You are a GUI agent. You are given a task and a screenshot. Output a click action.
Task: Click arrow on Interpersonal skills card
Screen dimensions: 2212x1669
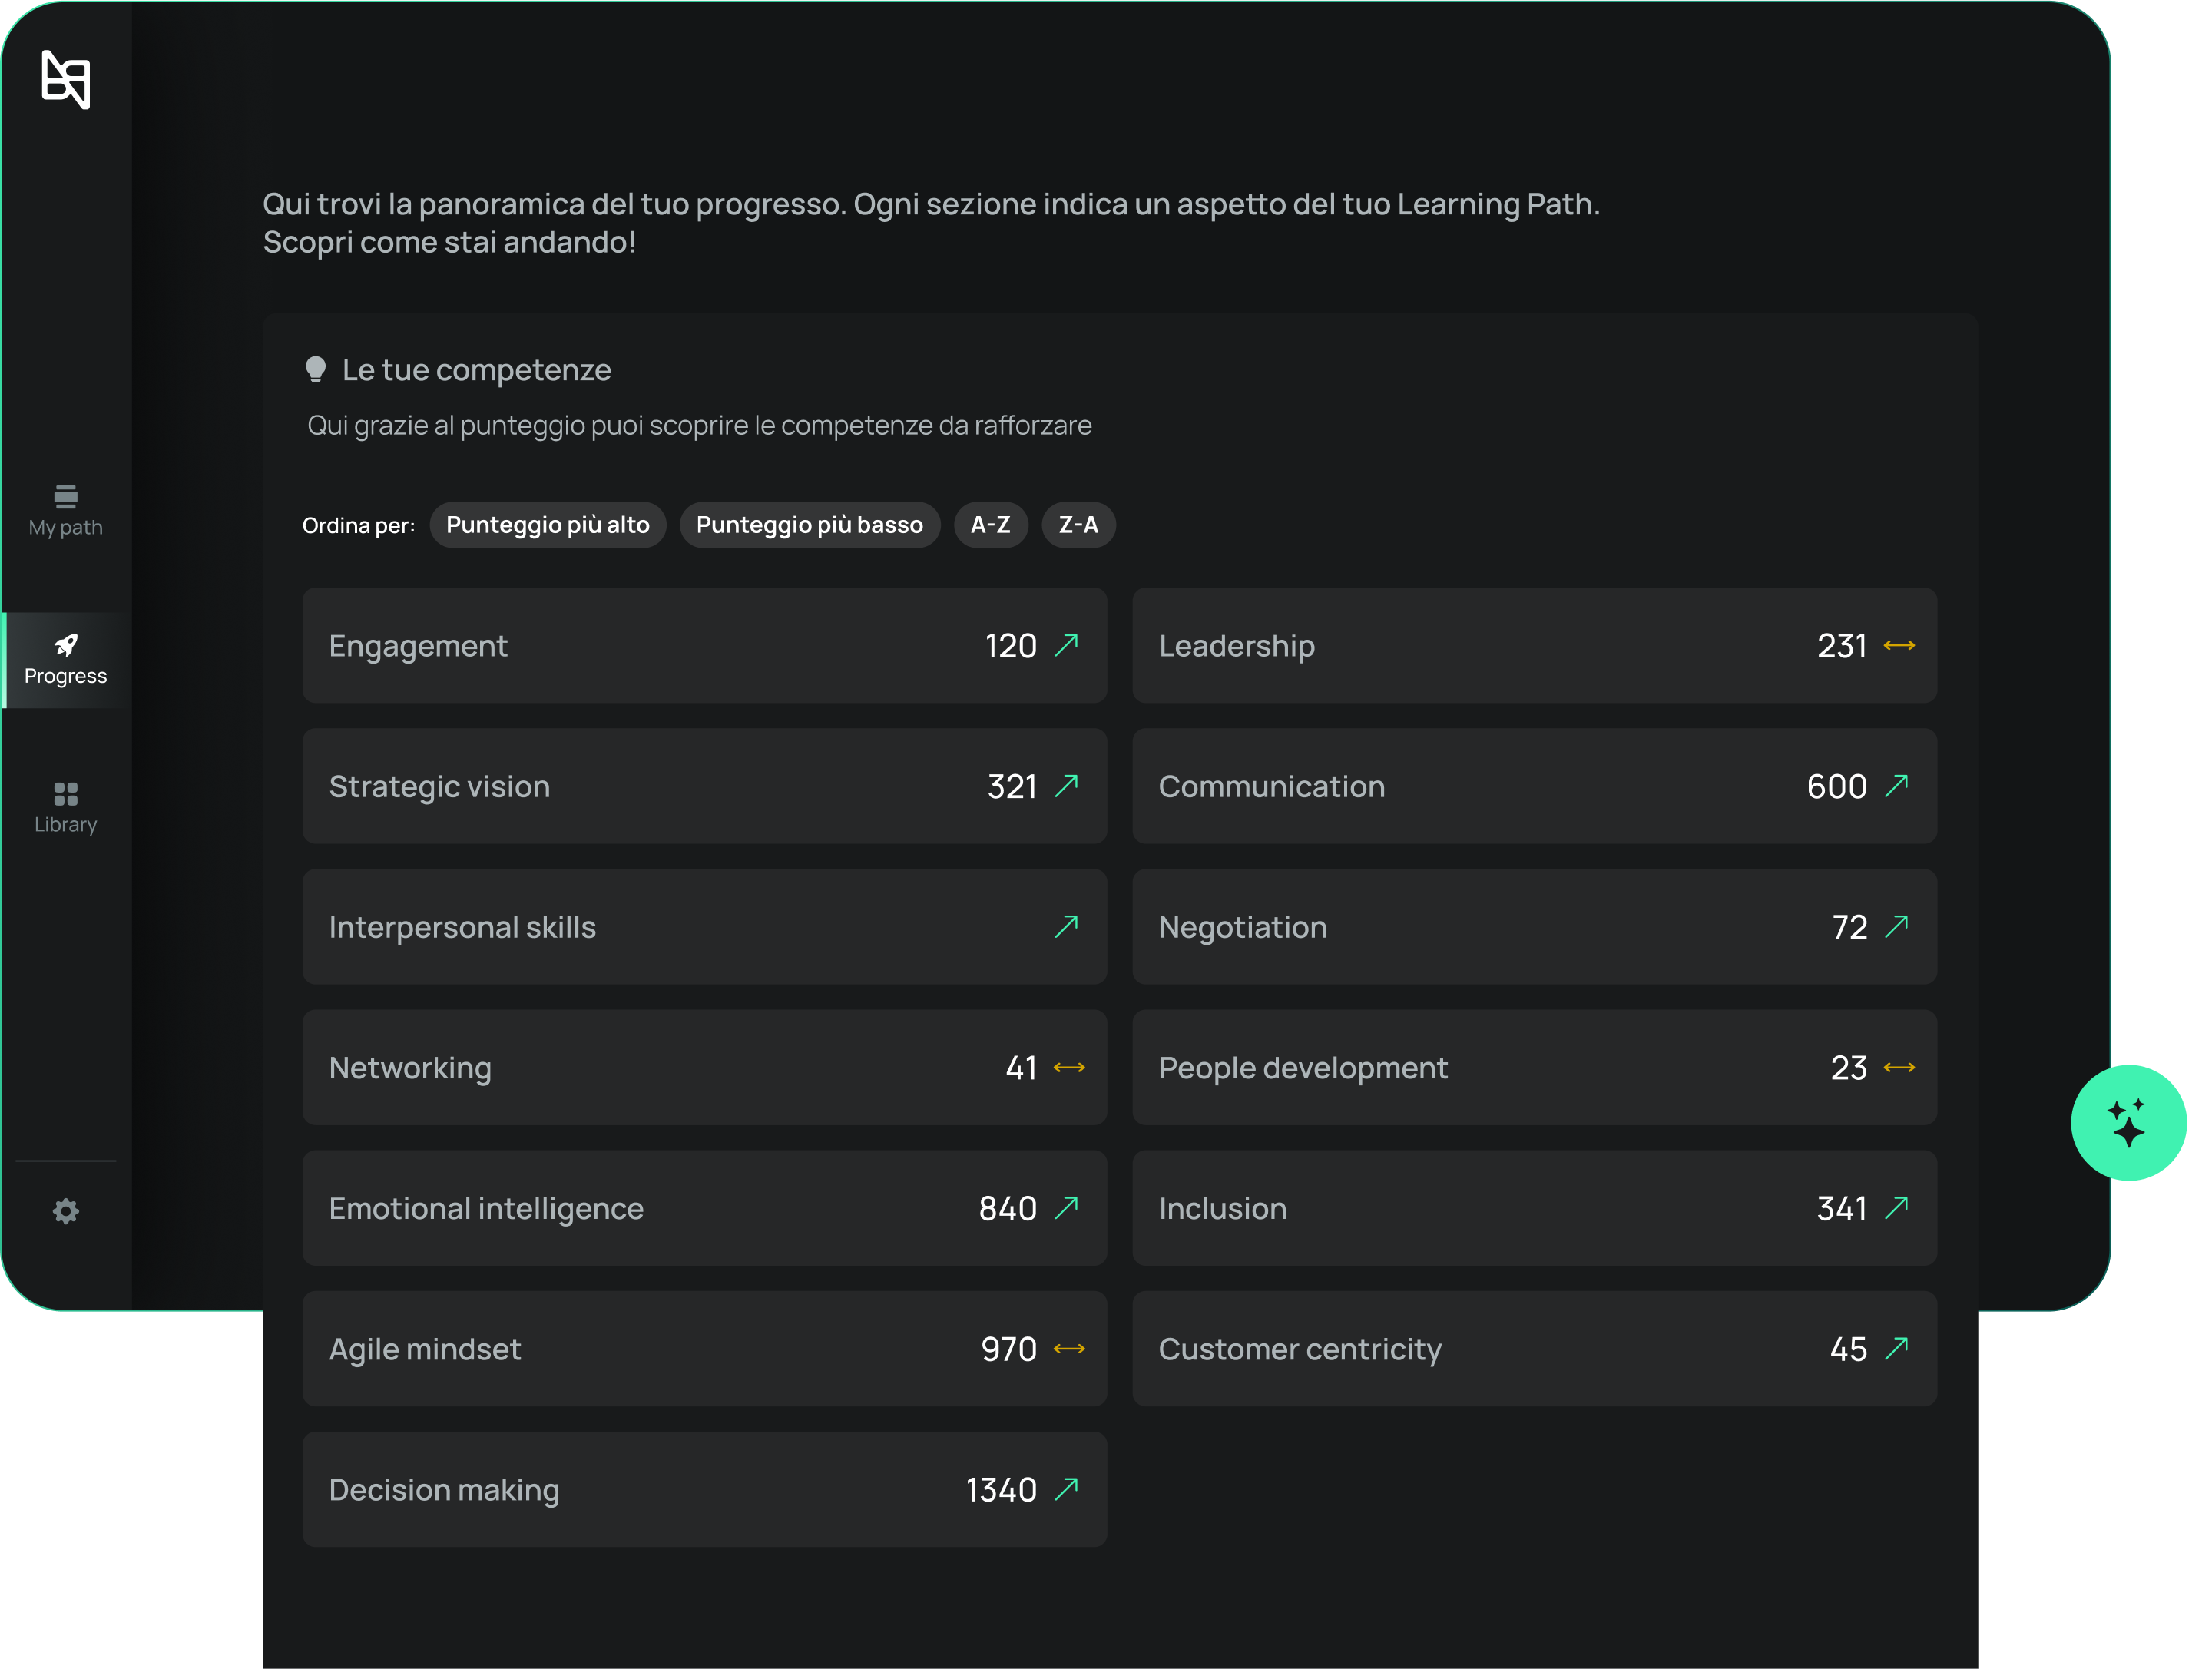tap(1067, 926)
